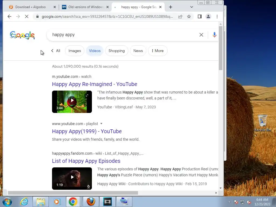Play the 3:44 Happy Appy Re-Imagined thumbnail

[72, 102]
